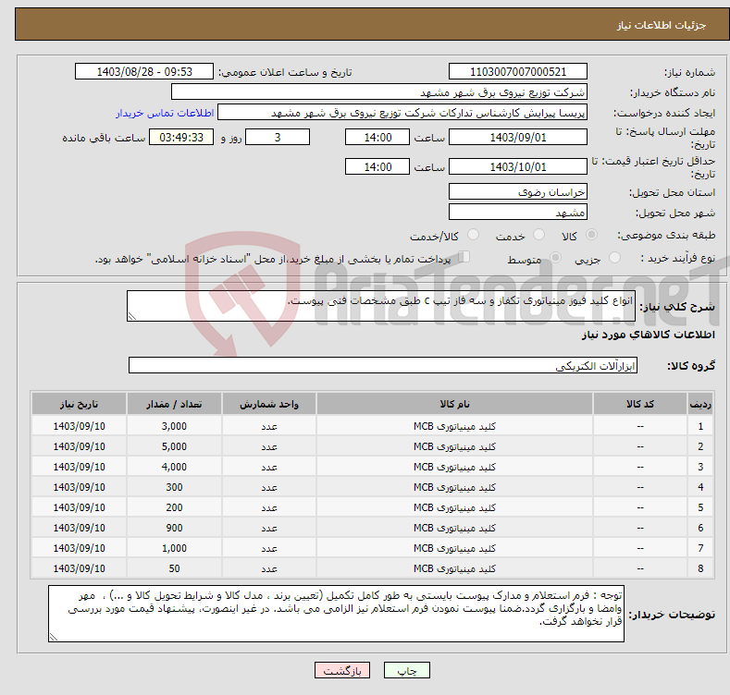Click the تاریخ نیاز column header
Image resolution: width=730 pixels, height=695 pixels.
80,404
